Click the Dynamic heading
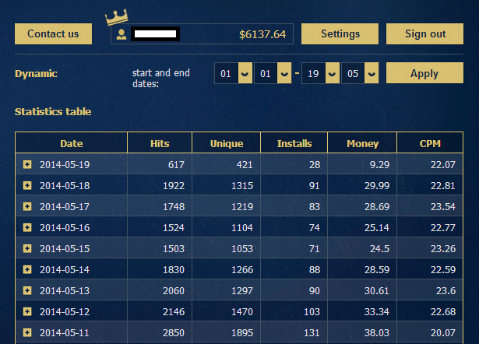The image size is (479, 344). tap(36, 74)
